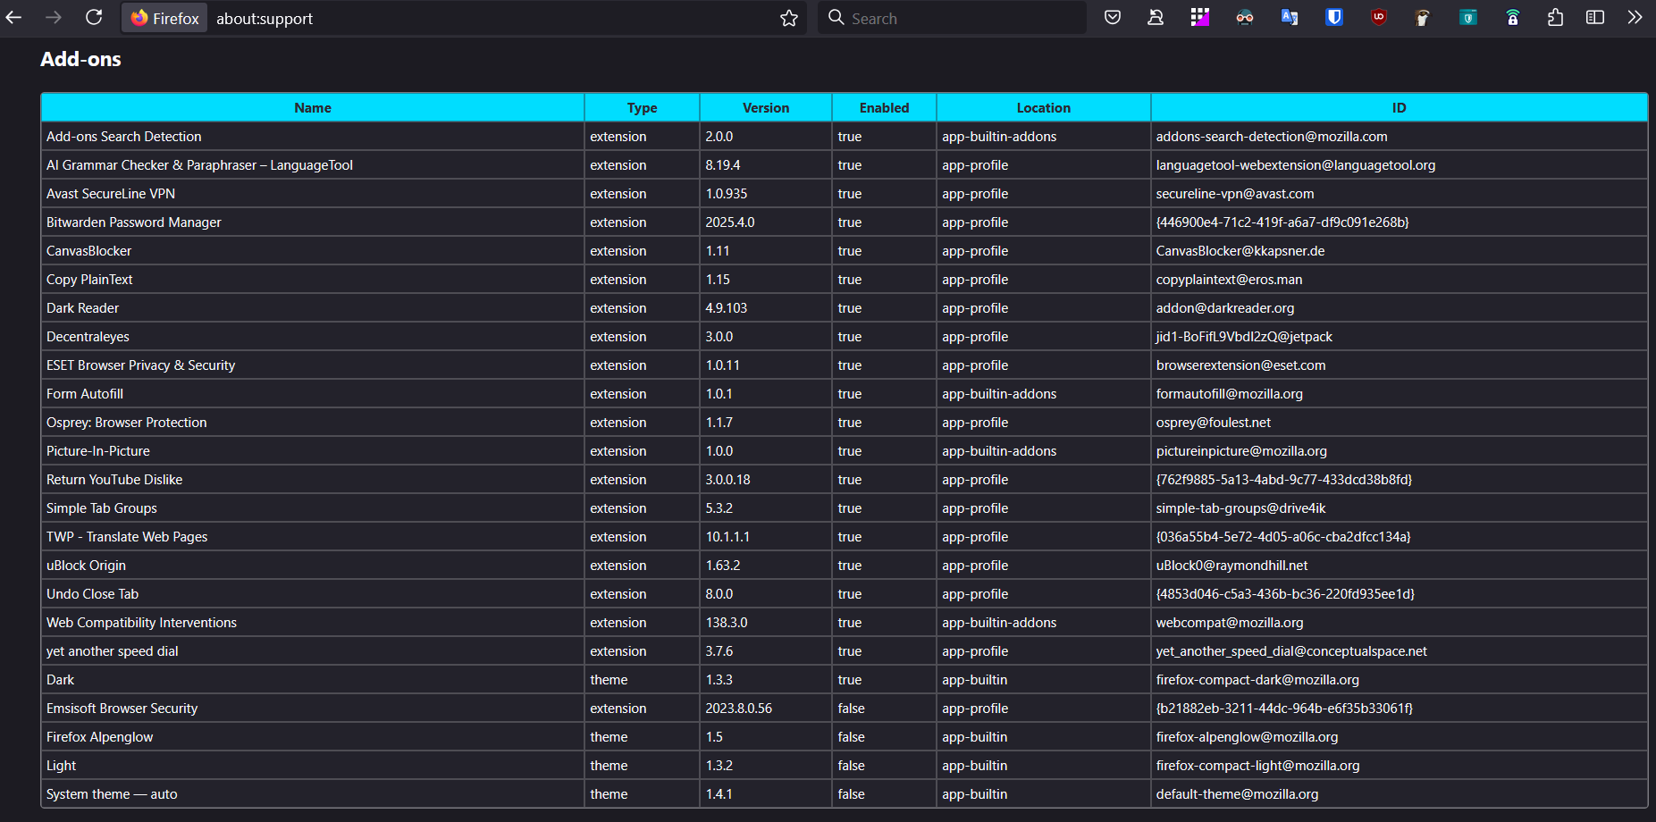
Task: Click the Dark Reader name cell
Action: [313, 307]
